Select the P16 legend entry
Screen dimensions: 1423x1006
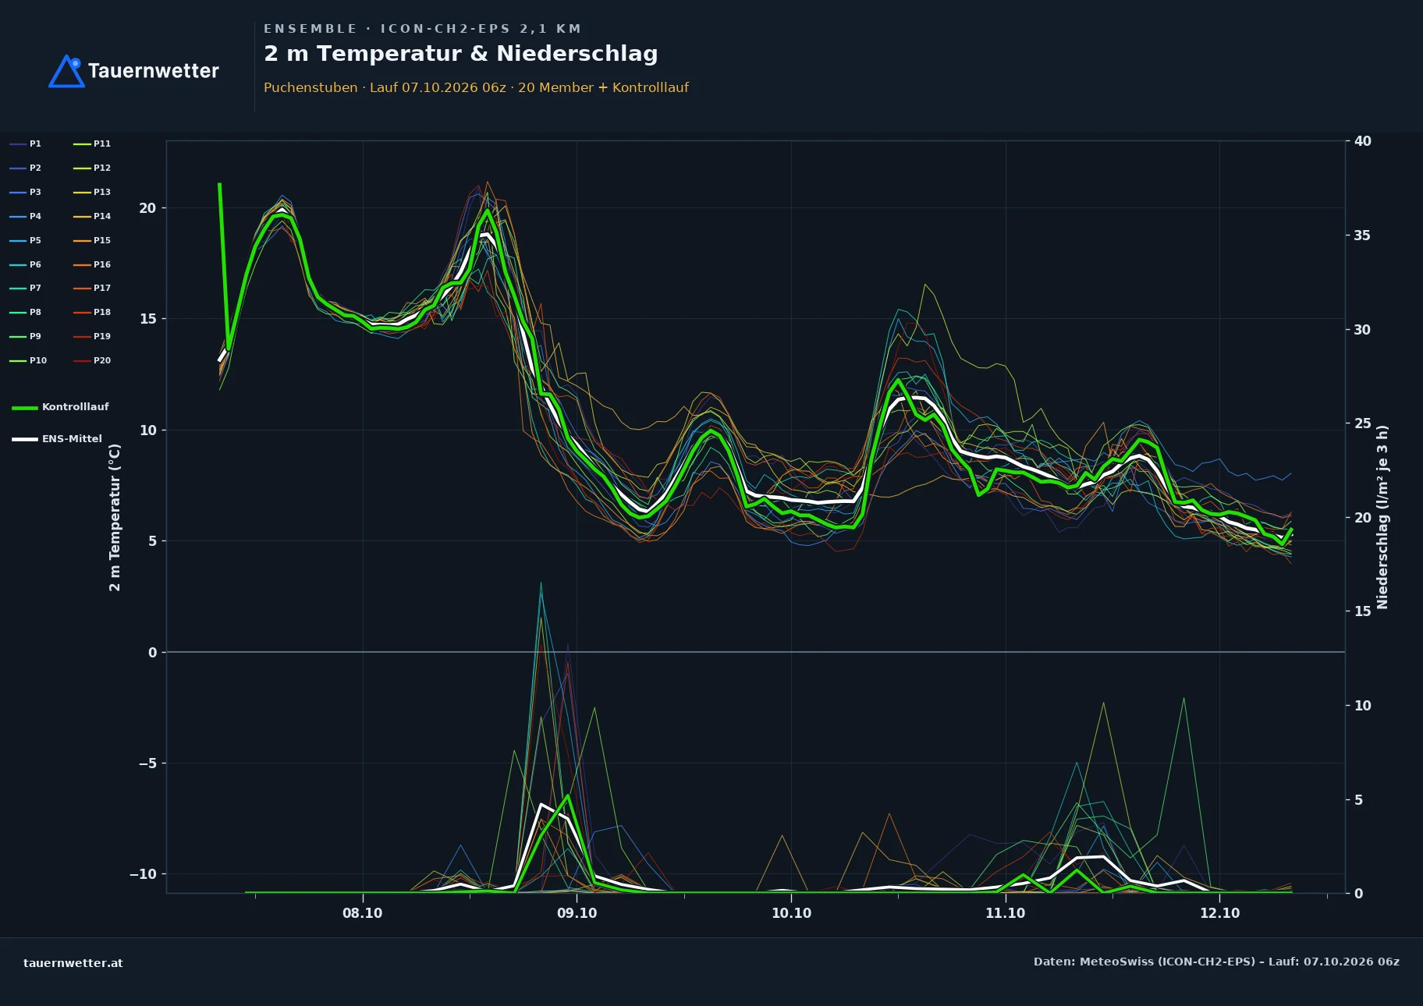92,264
